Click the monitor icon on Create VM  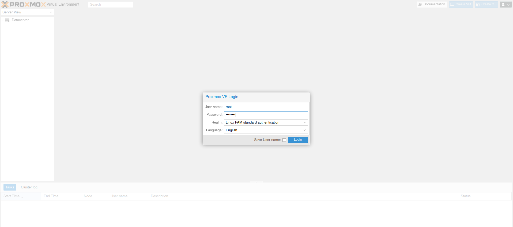pos(452,5)
